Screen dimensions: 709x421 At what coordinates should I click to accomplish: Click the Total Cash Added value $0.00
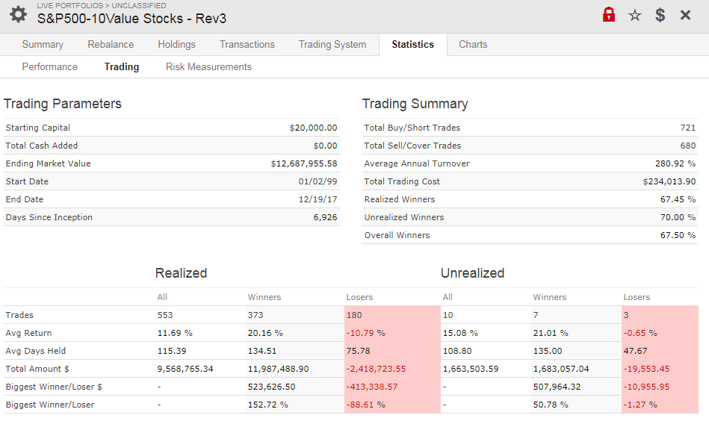(325, 146)
